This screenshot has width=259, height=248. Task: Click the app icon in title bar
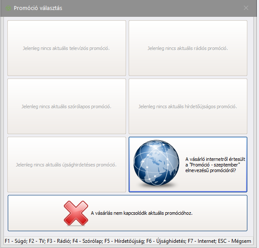click(7, 8)
